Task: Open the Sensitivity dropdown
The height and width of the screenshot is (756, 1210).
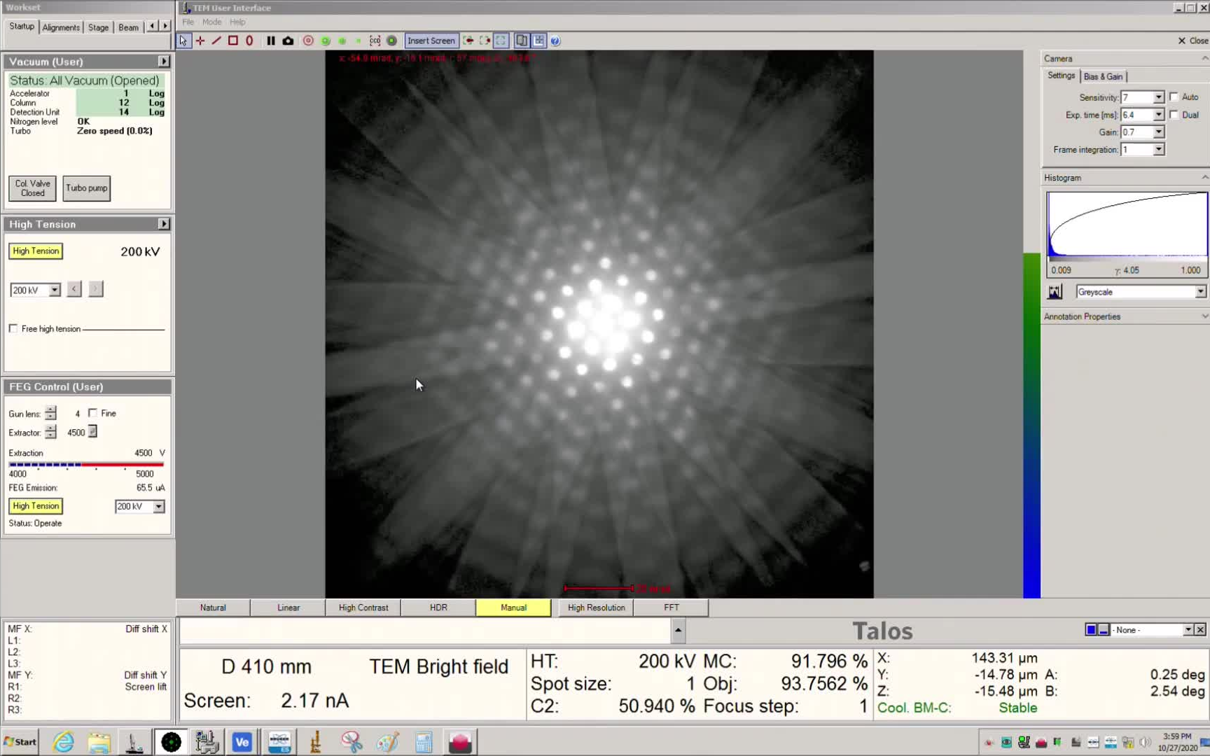Action: tap(1158, 97)
